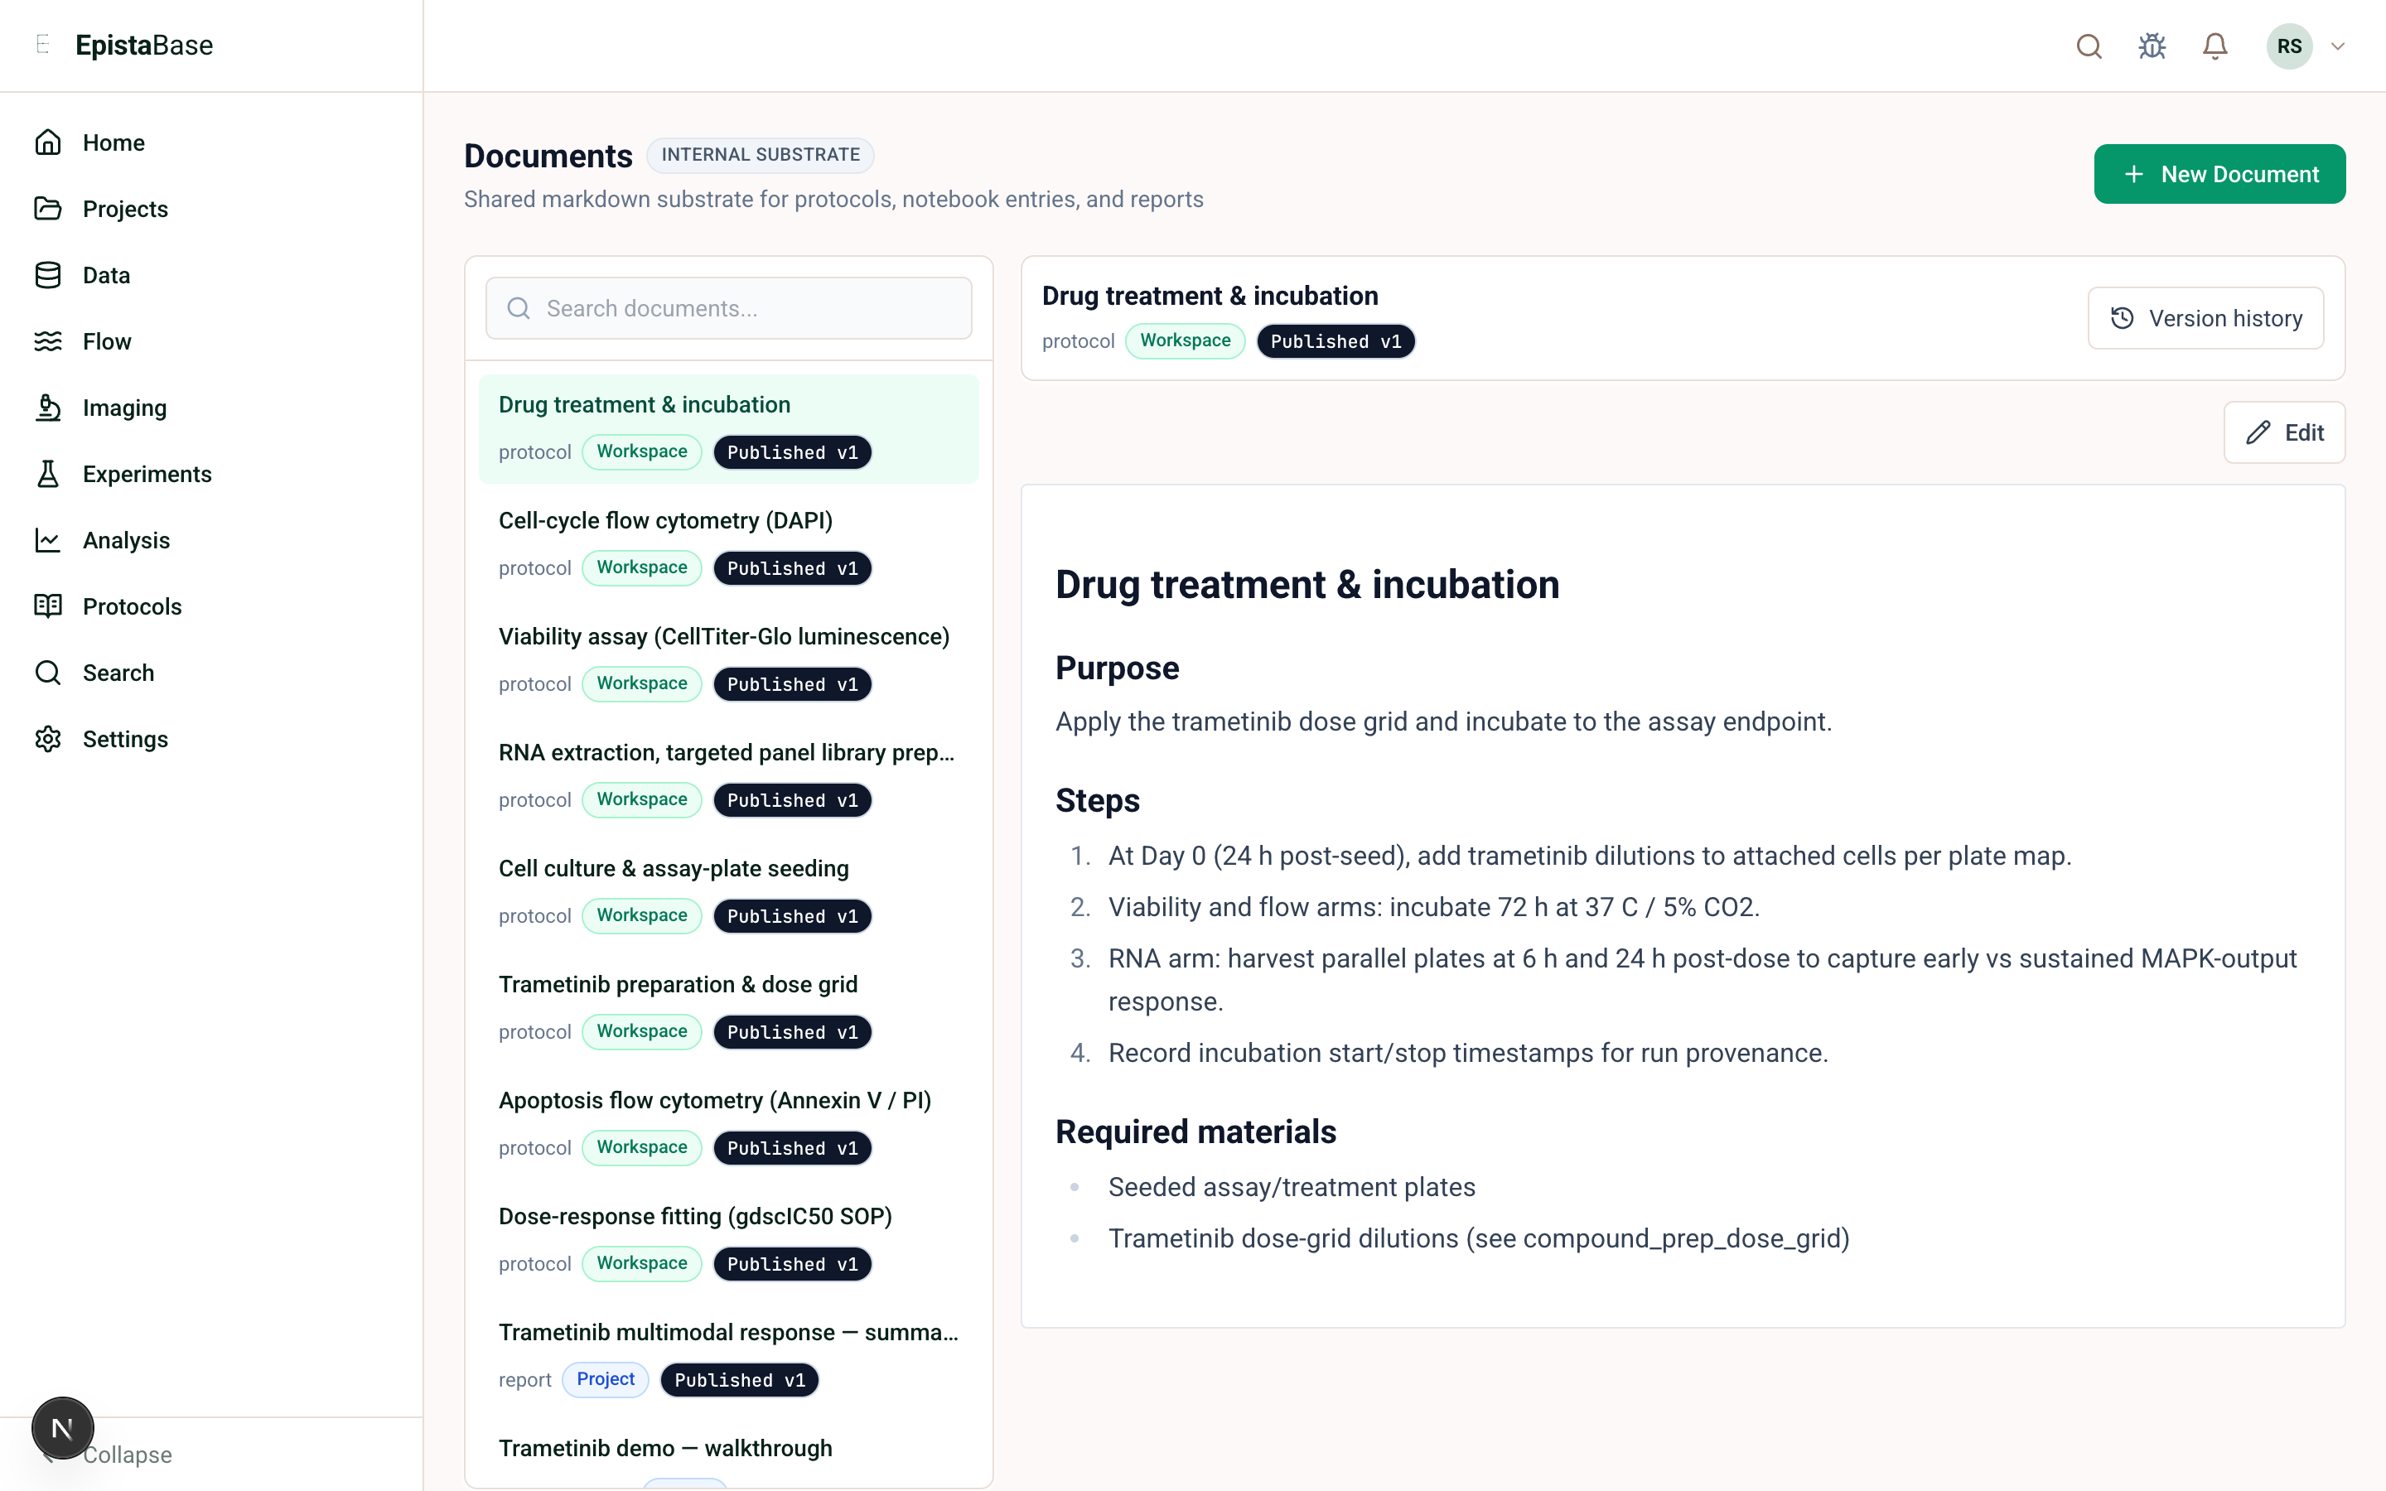Open the notifications bell icon
The image size is (2386, 1491).
[2215, 46]
